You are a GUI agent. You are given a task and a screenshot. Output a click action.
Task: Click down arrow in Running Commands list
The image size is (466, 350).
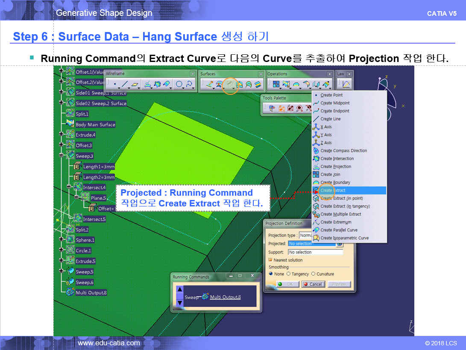180,303
